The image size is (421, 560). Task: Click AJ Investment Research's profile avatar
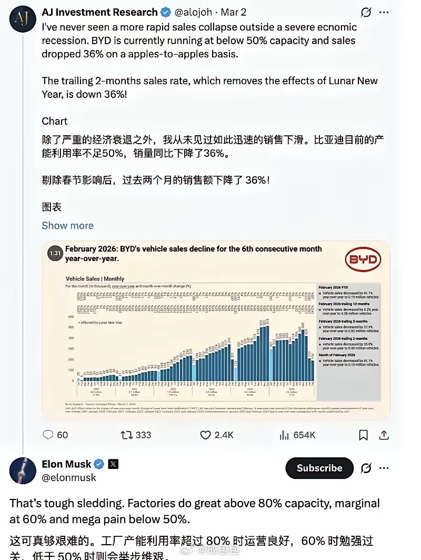tap(22, 18)
